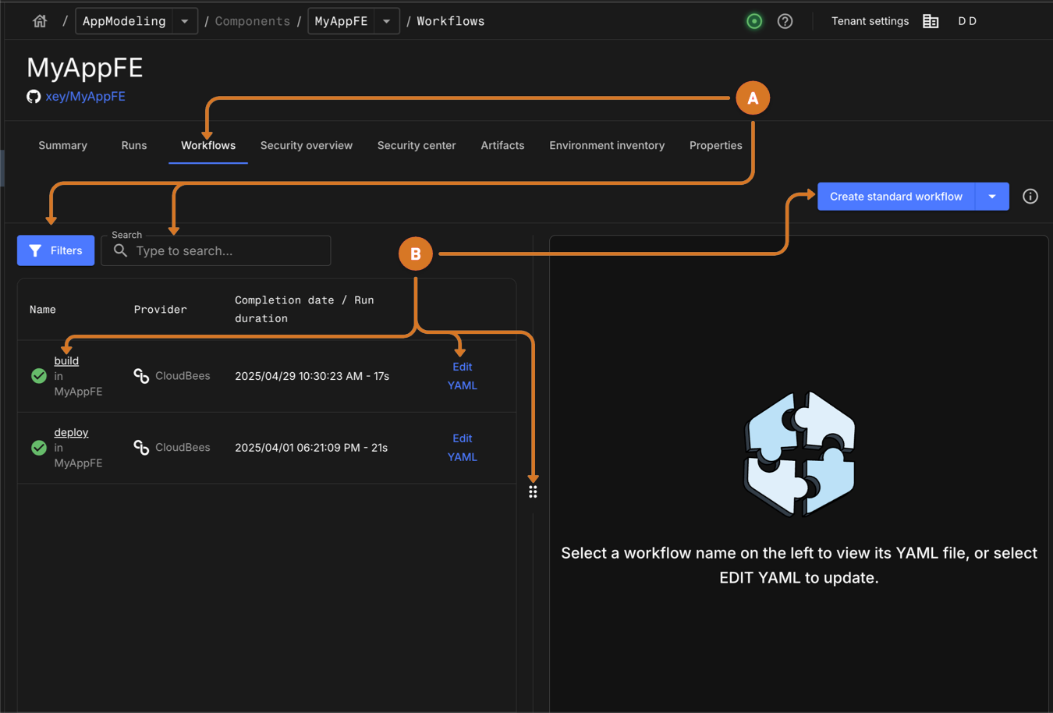This screenshot has height=713, width=1053.
Task: Open the Security center tab
Action: pyautogui.click(x=417, y=145)
